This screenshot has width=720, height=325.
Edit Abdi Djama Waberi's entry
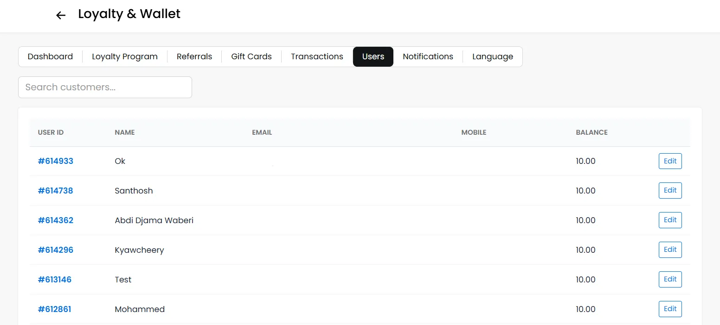click(670, 220)
